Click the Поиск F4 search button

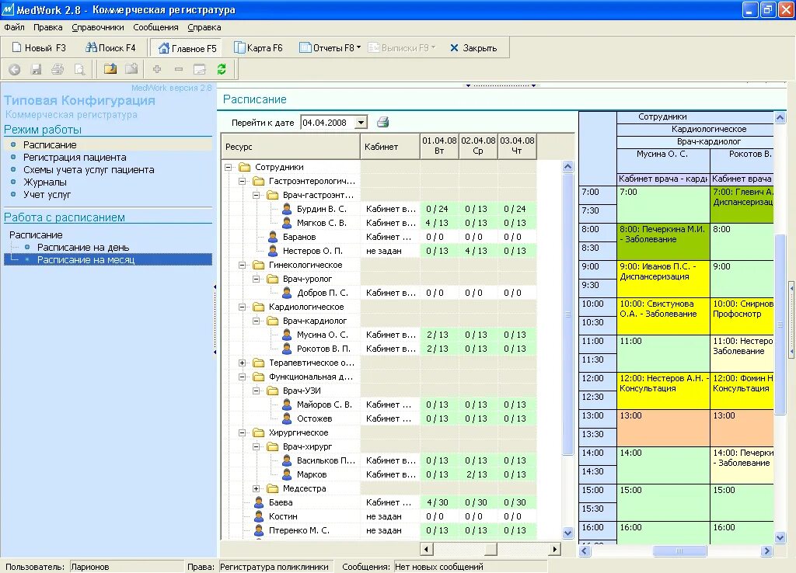click(110, 47)
